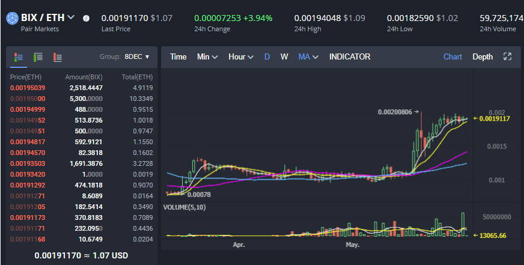Switch to the Depth tab
This screenshot has height=265, width=524.
coord(483,56)
